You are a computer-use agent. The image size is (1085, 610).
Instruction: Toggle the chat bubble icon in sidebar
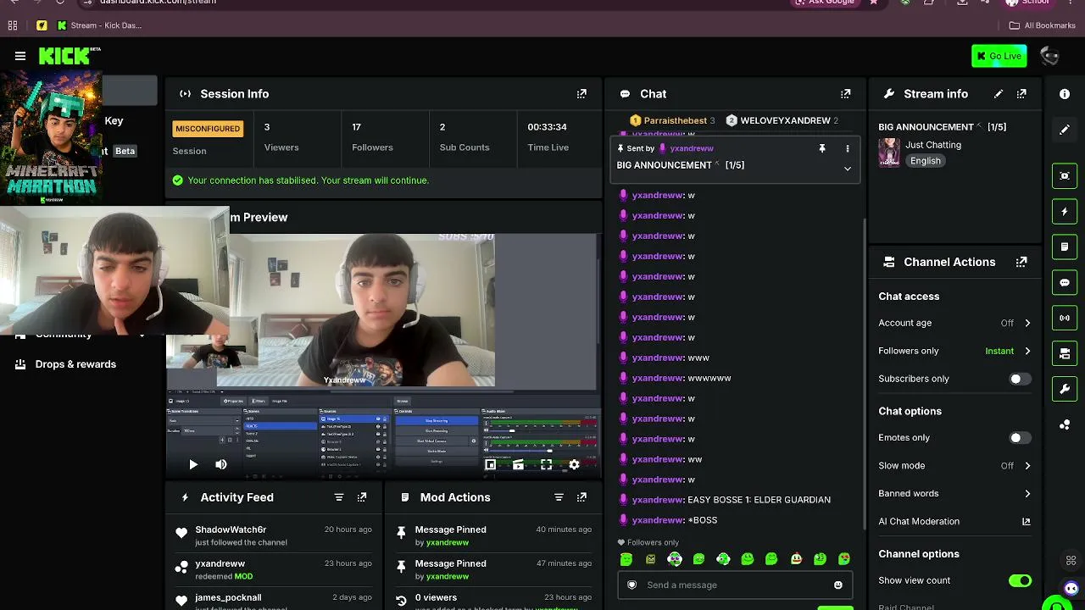pos(1065,282)
